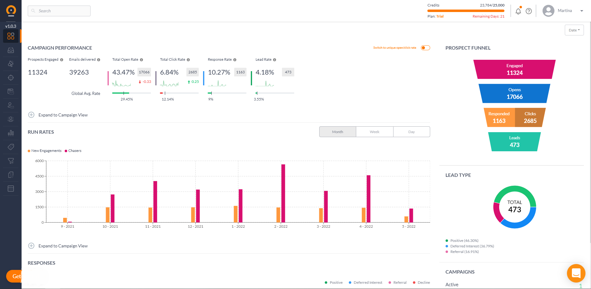Select the Month tab in Run Rates

tap(337, 132)
